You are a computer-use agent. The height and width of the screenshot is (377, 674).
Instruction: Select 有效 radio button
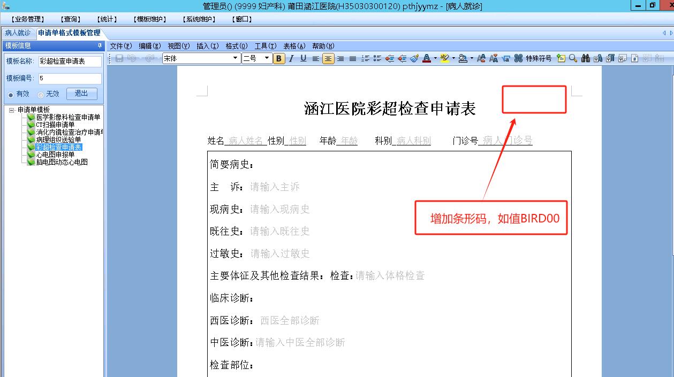11,94
